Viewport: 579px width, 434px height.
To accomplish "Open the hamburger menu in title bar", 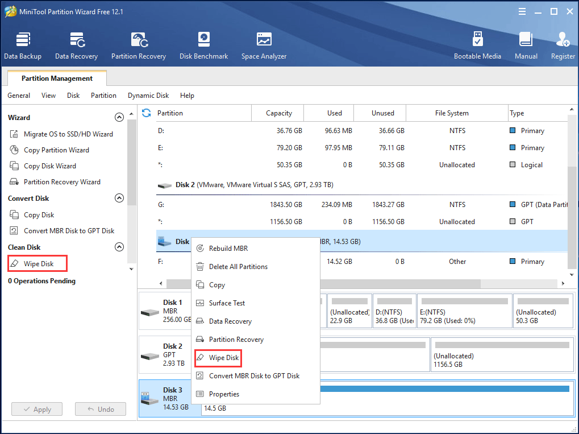I will pyautogui.click(x=522, y=11).
